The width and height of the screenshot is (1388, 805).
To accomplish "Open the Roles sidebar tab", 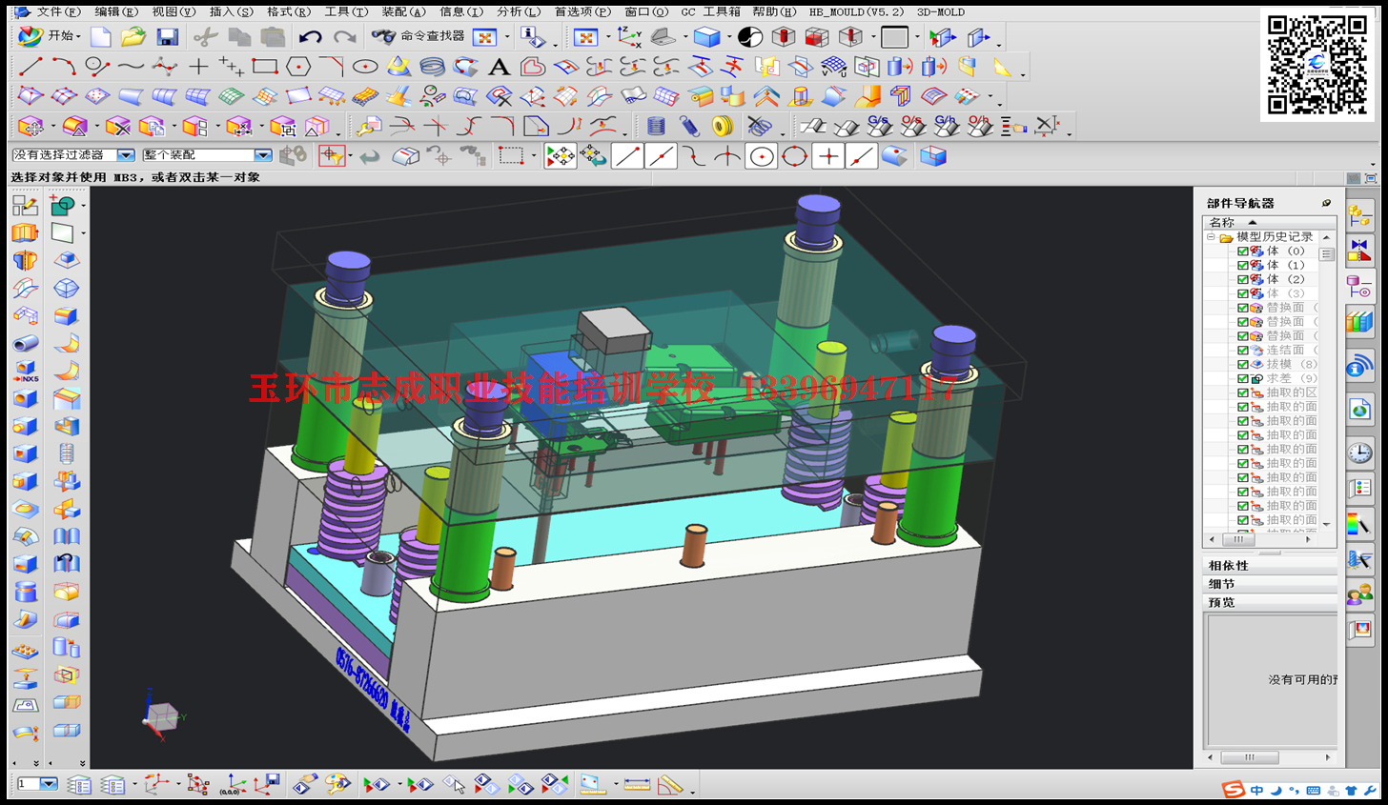I will (x=1360, y=595).
